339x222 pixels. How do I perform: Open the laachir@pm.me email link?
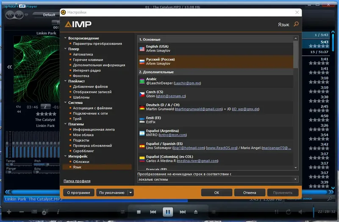tap(187, 83)
